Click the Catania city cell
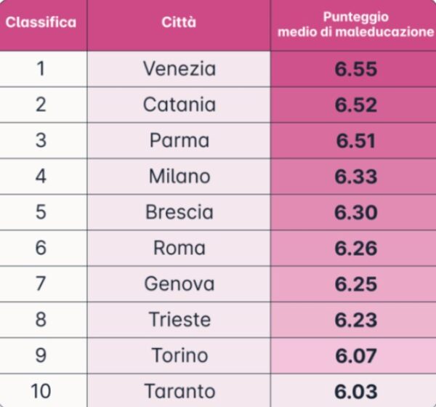 point(179,105)
